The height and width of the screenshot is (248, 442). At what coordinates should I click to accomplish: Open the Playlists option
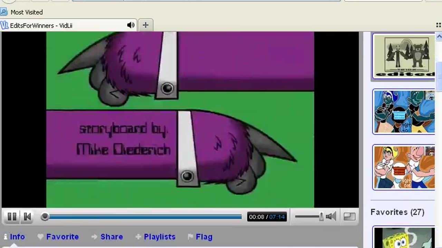point(156,237)
